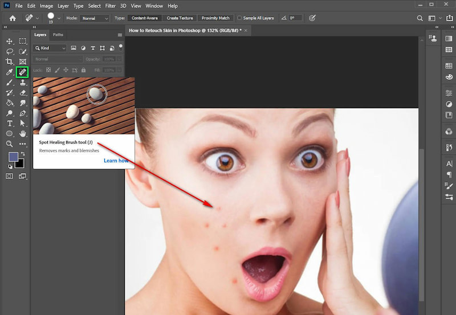
Task: Select the Rectangular Marquee tool
Action: pyautogui.click(x=22, y=41)
